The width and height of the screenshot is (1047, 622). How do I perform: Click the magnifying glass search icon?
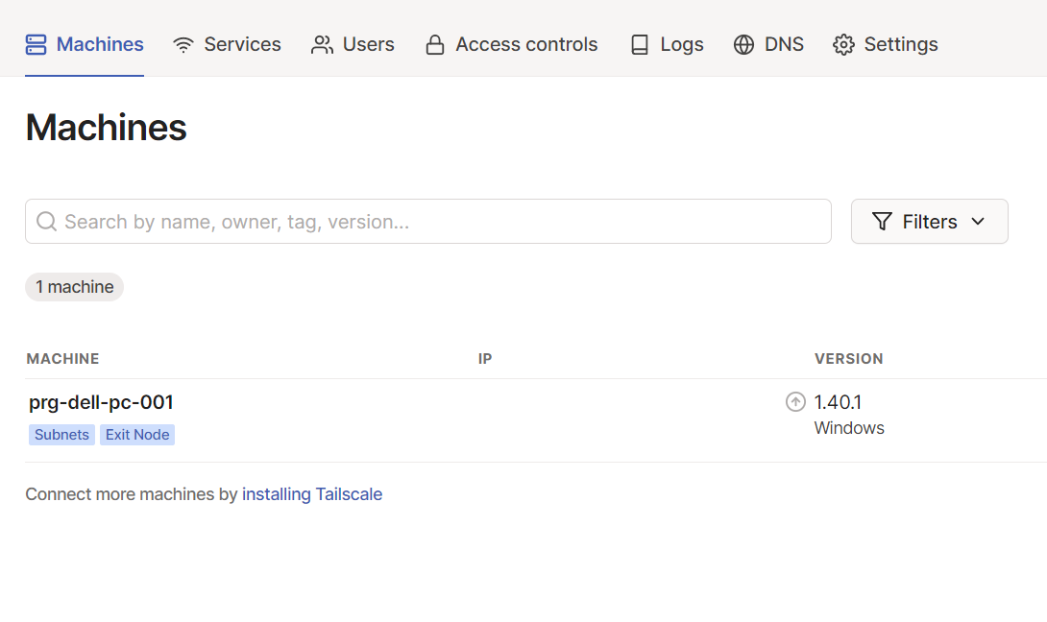(x=46, y=222)
